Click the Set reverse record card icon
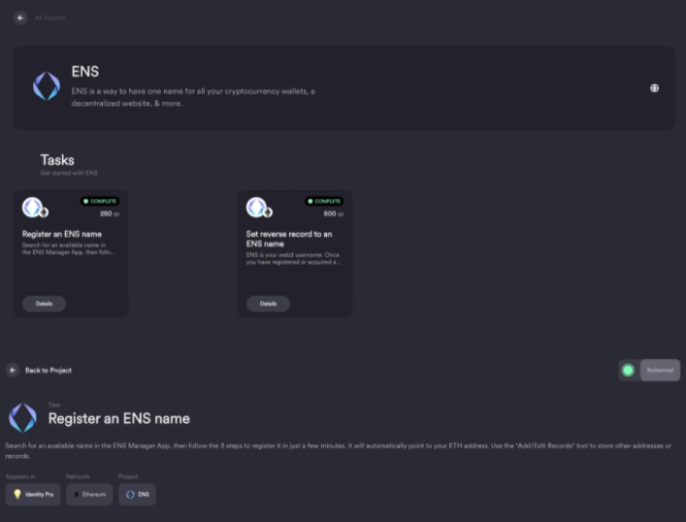Viewport: 686px width, 522px height. [x=258, y=208]
